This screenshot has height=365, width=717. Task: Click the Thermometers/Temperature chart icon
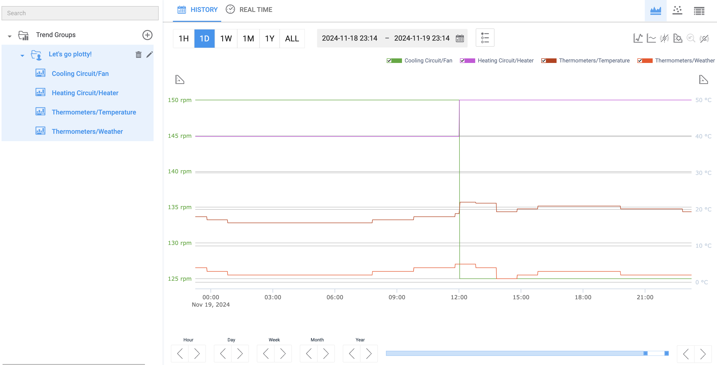coord(40,112)
